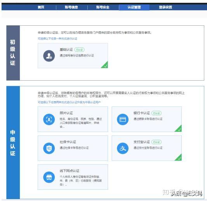Go to the 账号安全 tab
The height and width of the screenshot is (201, 207).
[x=103, y=7]
